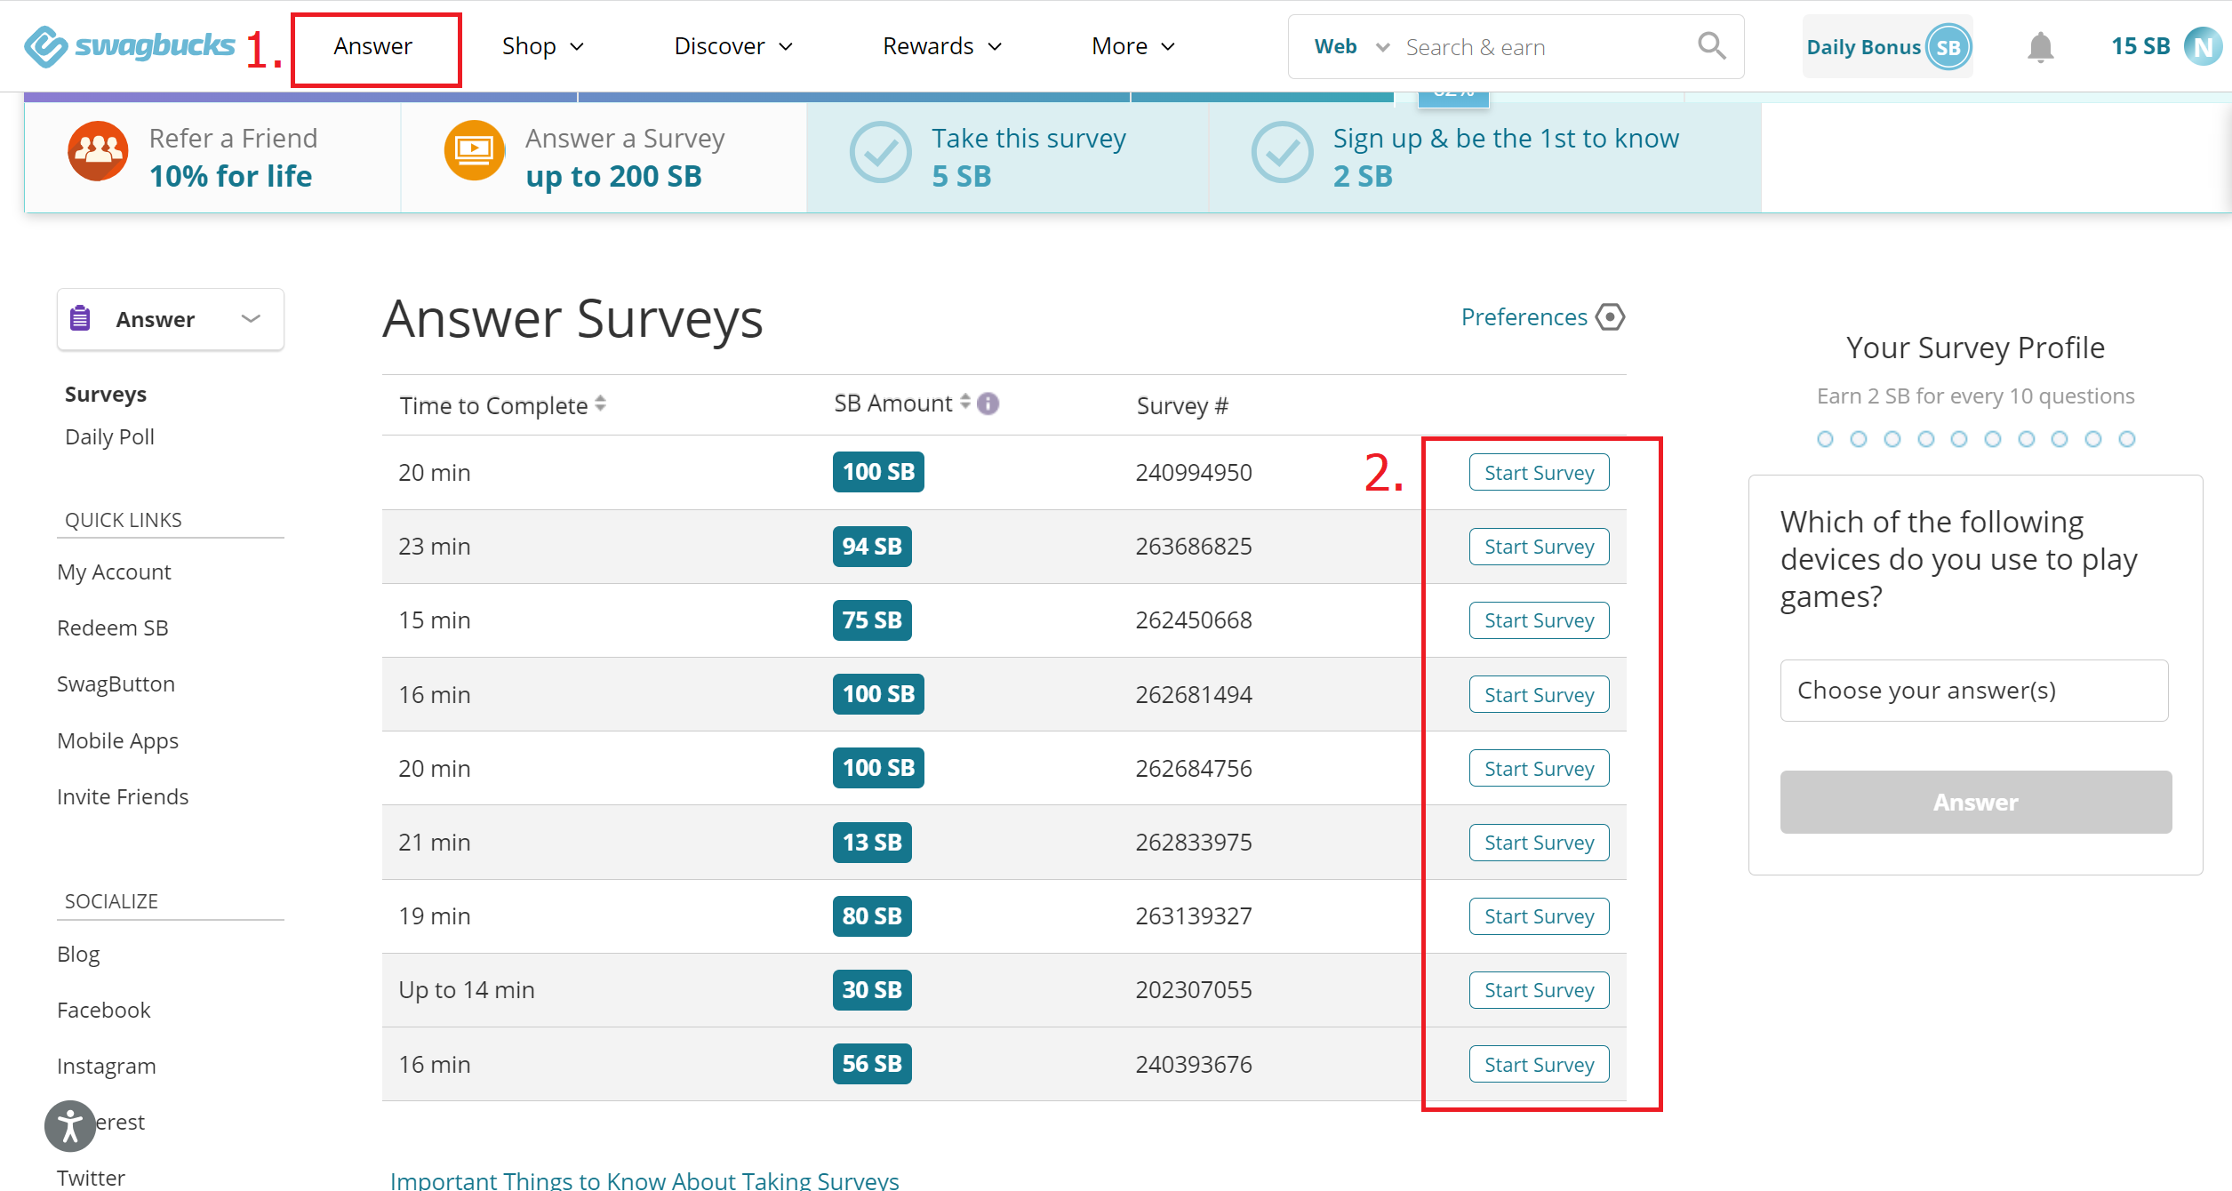Expand the More menu

click(x=1133, y=46)
